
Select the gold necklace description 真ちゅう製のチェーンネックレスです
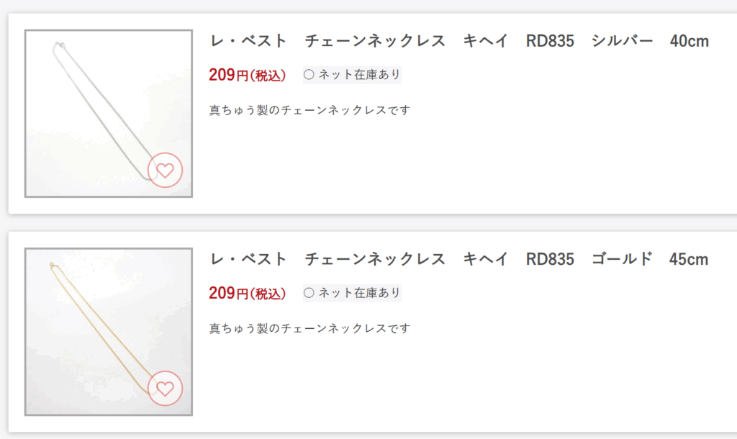pos(309,329)
